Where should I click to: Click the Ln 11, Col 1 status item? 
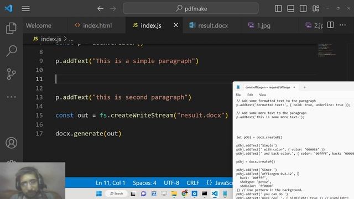point(111,183)
